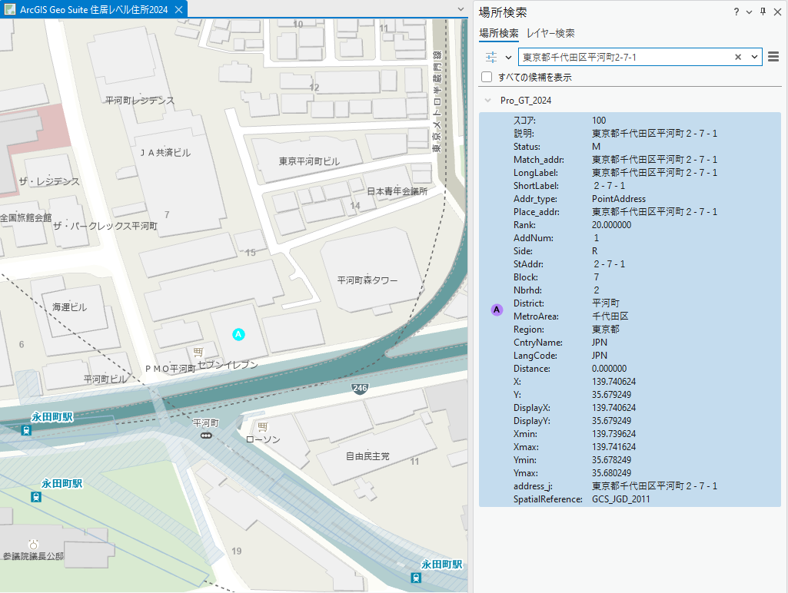
Task: Collapse the Pro_GT_2024 results group
Action: (487, 101)
